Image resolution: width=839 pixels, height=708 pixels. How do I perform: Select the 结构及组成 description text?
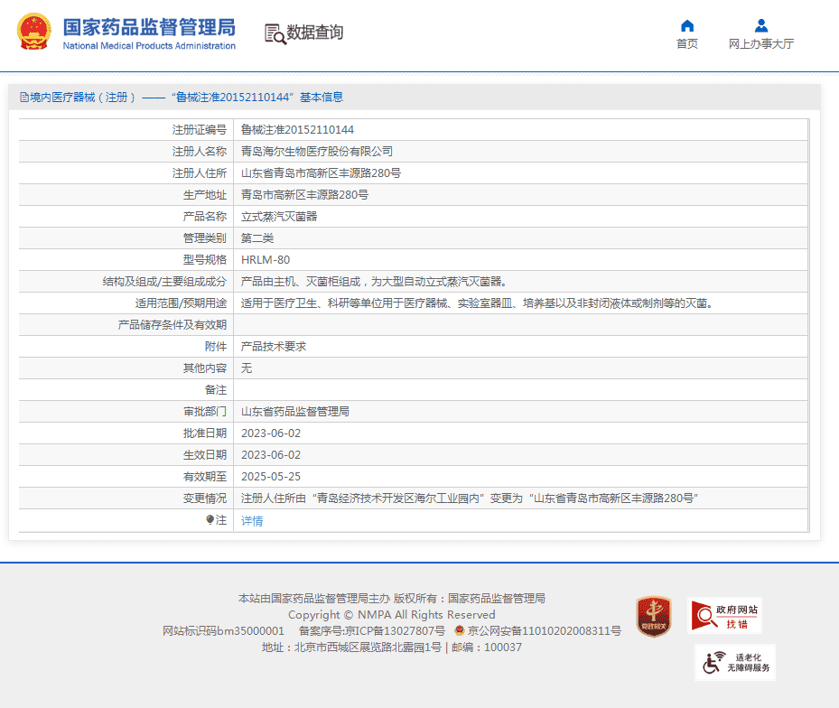click(x=374, y=282)
